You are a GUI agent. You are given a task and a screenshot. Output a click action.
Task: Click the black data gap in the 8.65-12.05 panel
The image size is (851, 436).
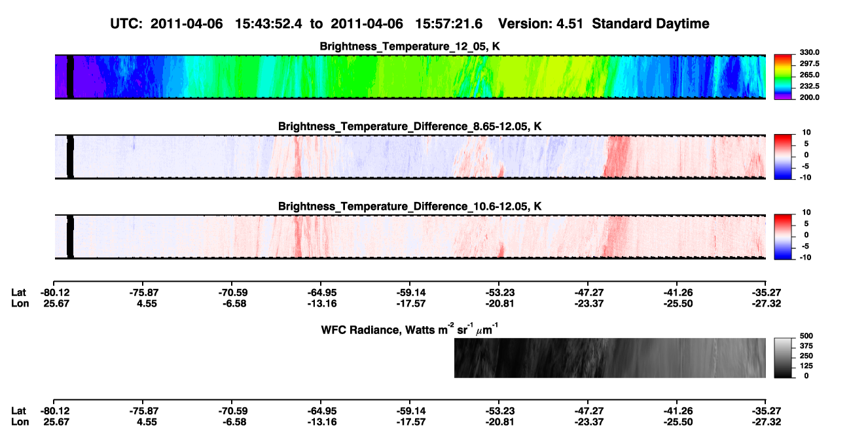71,156
